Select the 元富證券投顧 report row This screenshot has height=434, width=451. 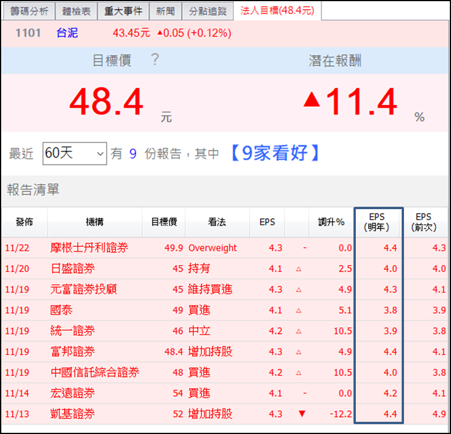[225, 289]
